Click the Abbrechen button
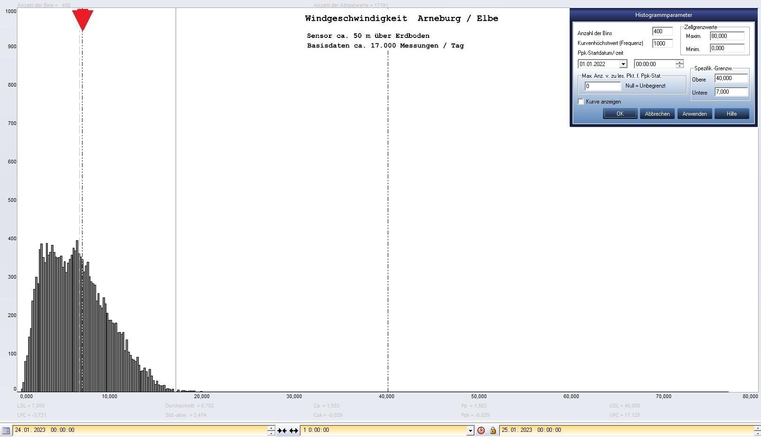The width and height of the screenshot is (761, 437). 657,114
